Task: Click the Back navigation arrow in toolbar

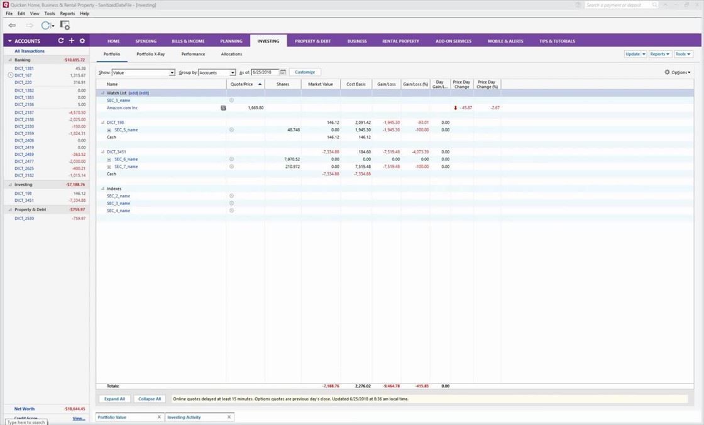Action: (12, 25)
